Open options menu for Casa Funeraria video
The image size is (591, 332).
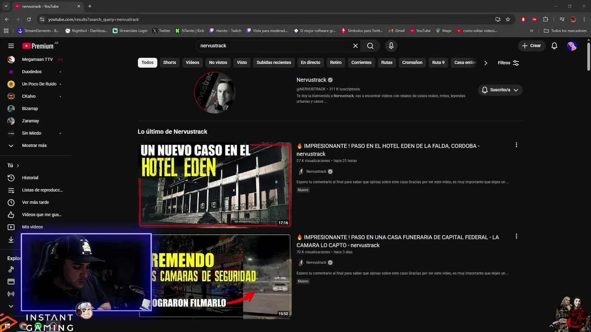point(516,236)
